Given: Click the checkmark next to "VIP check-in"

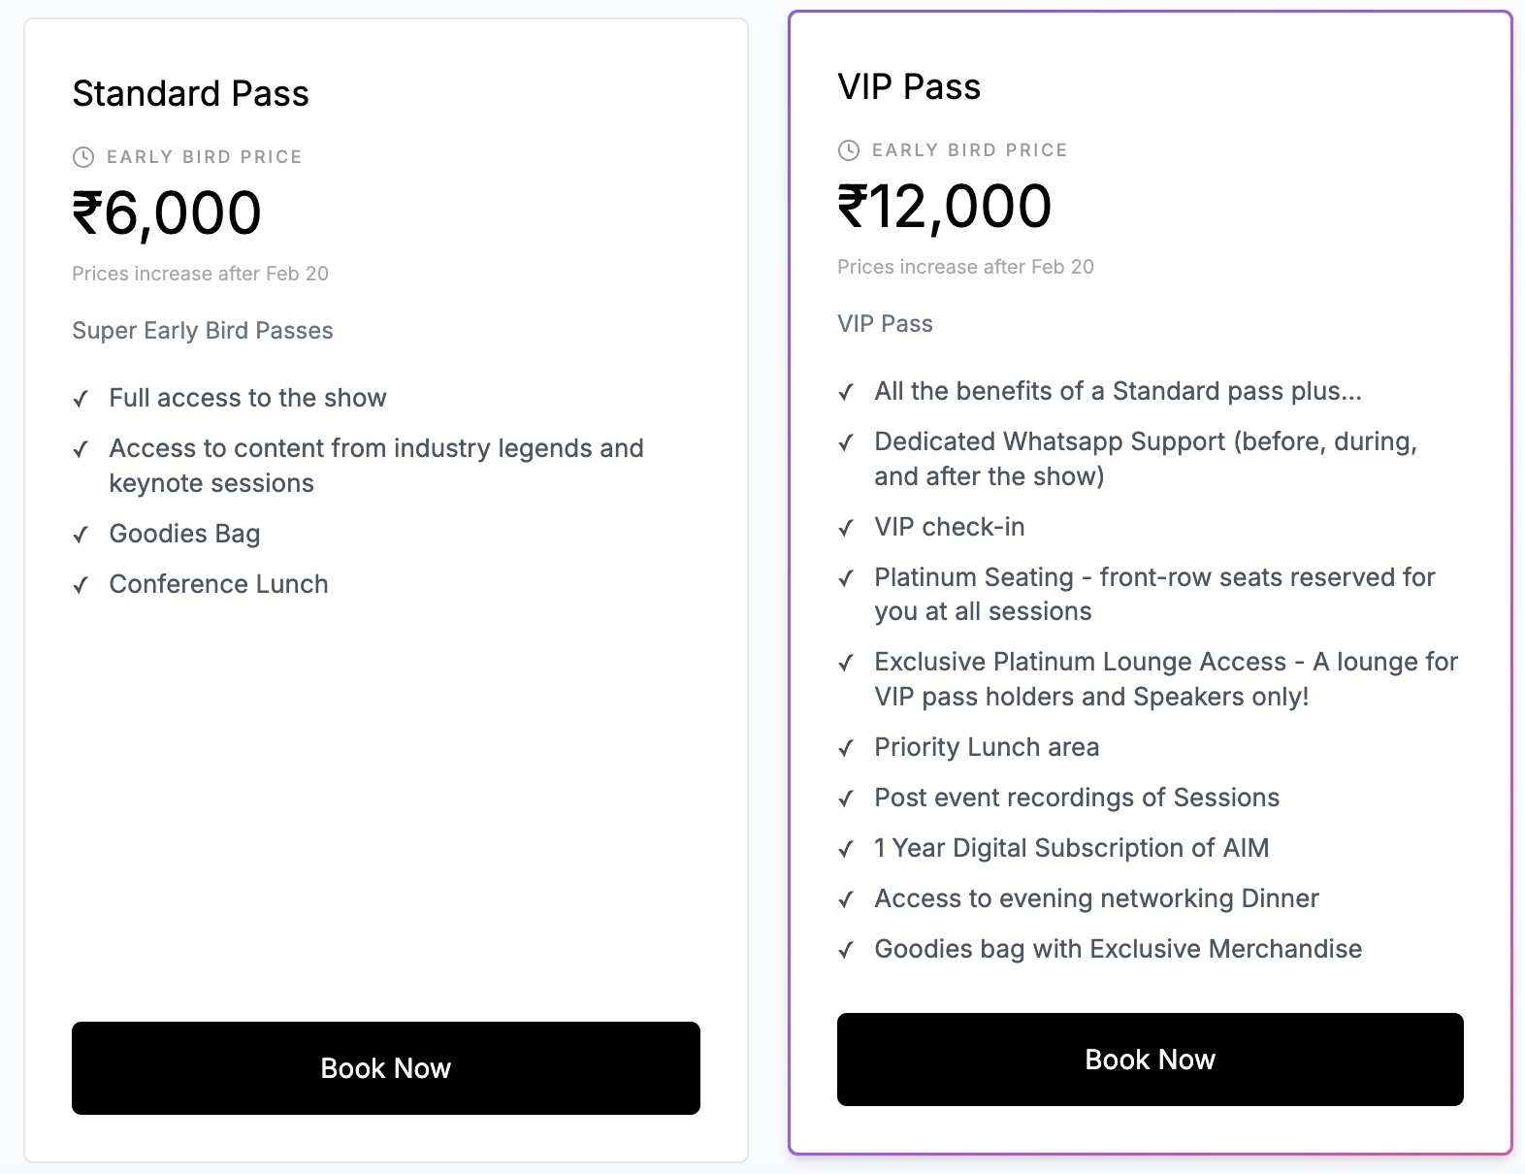Looking at the screenshot, I should [x=847, y=528].
